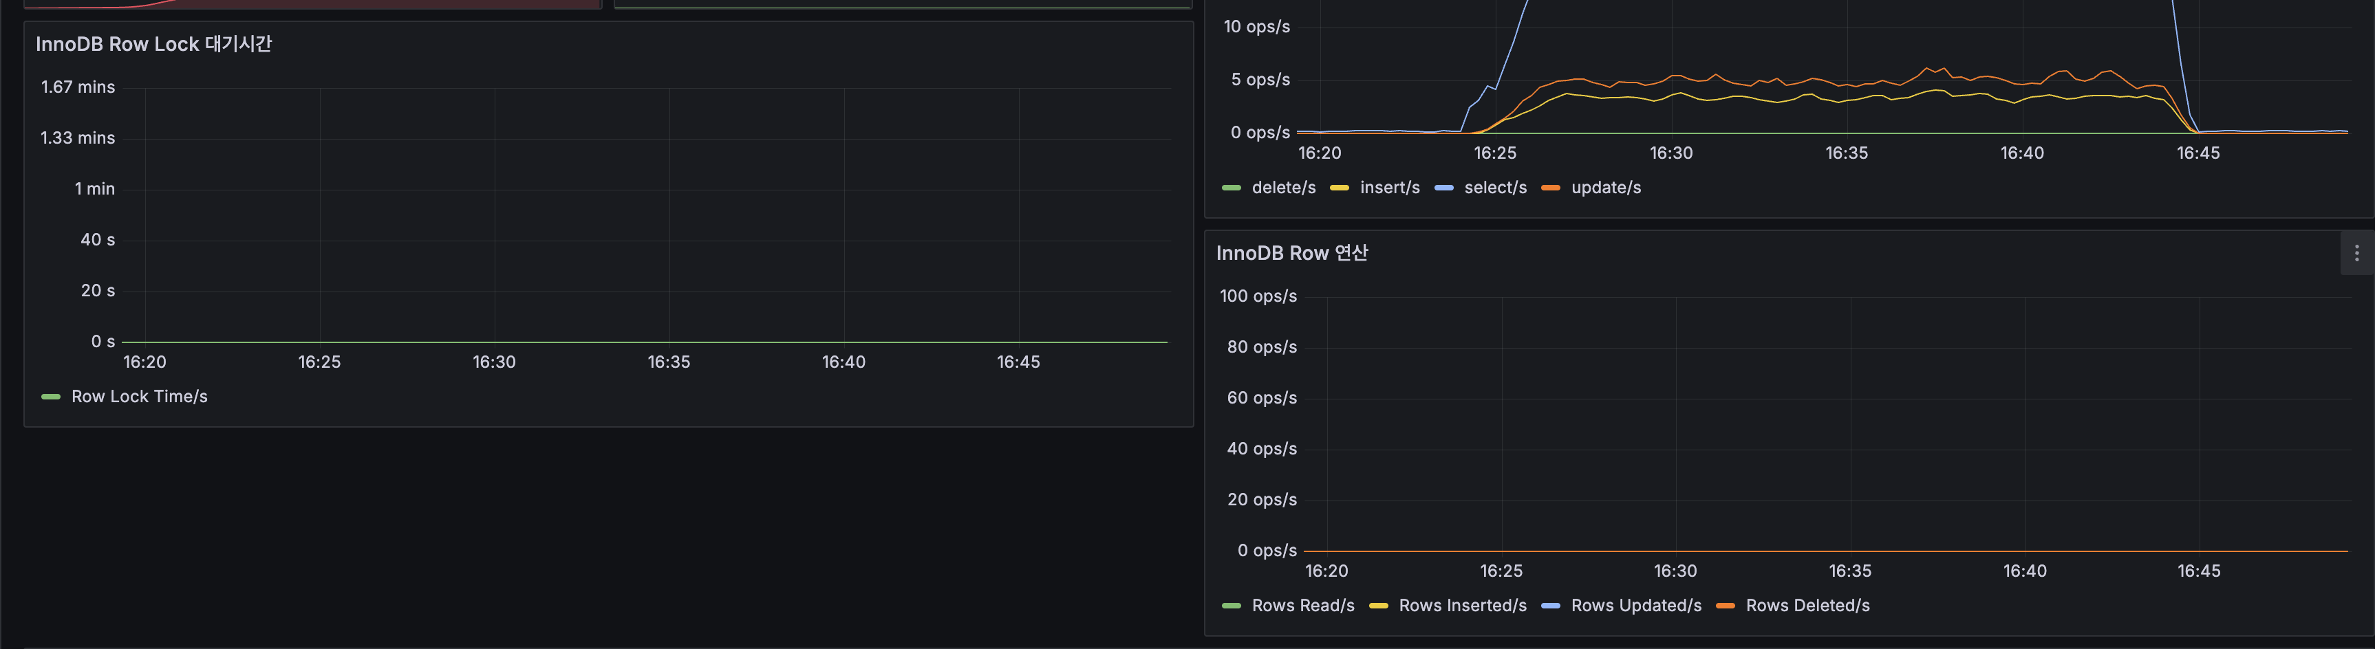The width and height of the screenshot is (2375, 649).
Task: Click the Rows Updated/s legend marker
Action: (1554, 606)
